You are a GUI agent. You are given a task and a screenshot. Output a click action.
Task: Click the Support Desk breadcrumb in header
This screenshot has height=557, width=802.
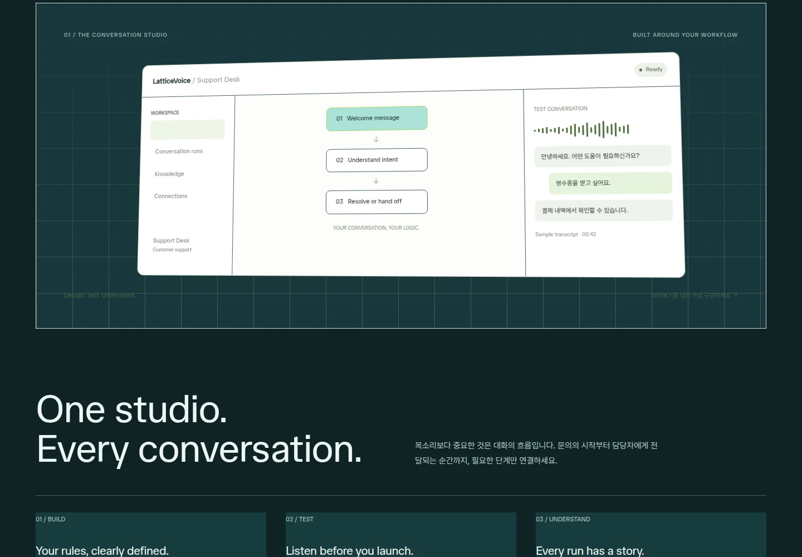218,80
